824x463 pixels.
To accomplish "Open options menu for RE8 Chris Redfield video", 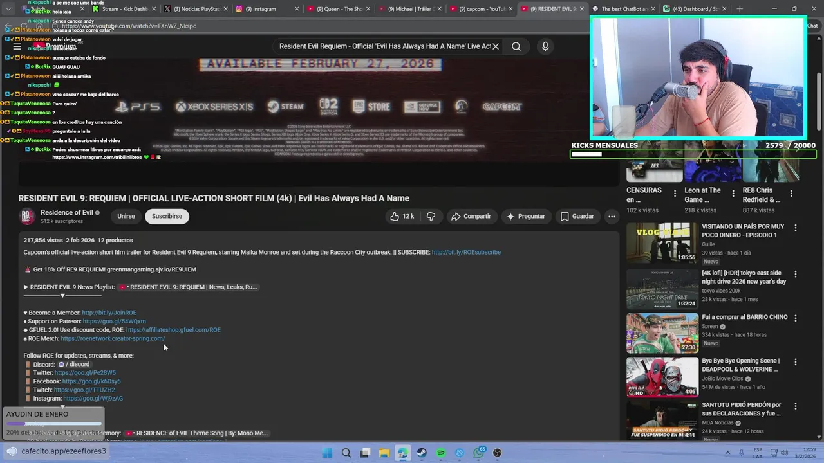I will (791, 193).
